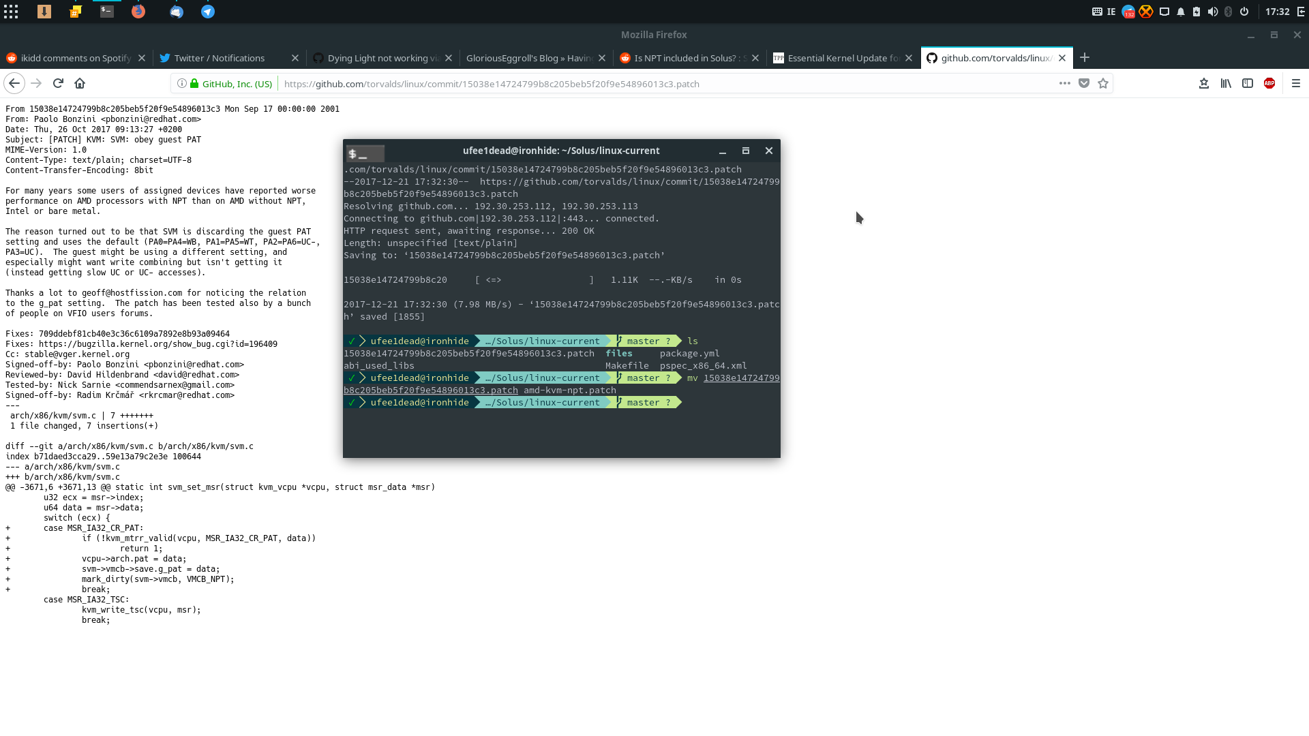Click the terminal window title text
The image size is (1309, 736).
tap(561, 151)
